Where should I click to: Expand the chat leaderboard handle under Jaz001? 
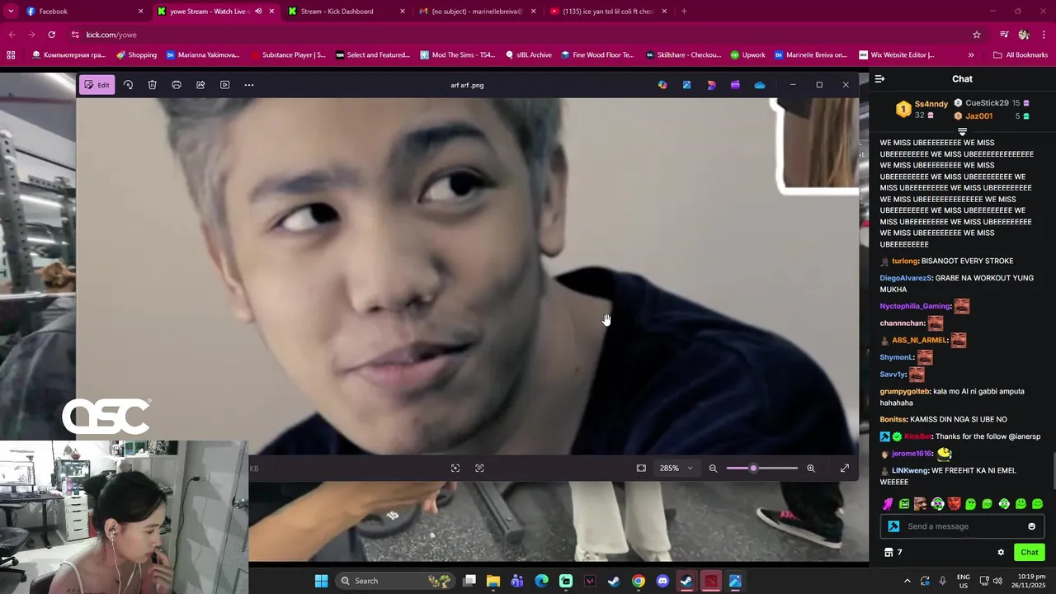pyautogui.click(x=962, y=132)
